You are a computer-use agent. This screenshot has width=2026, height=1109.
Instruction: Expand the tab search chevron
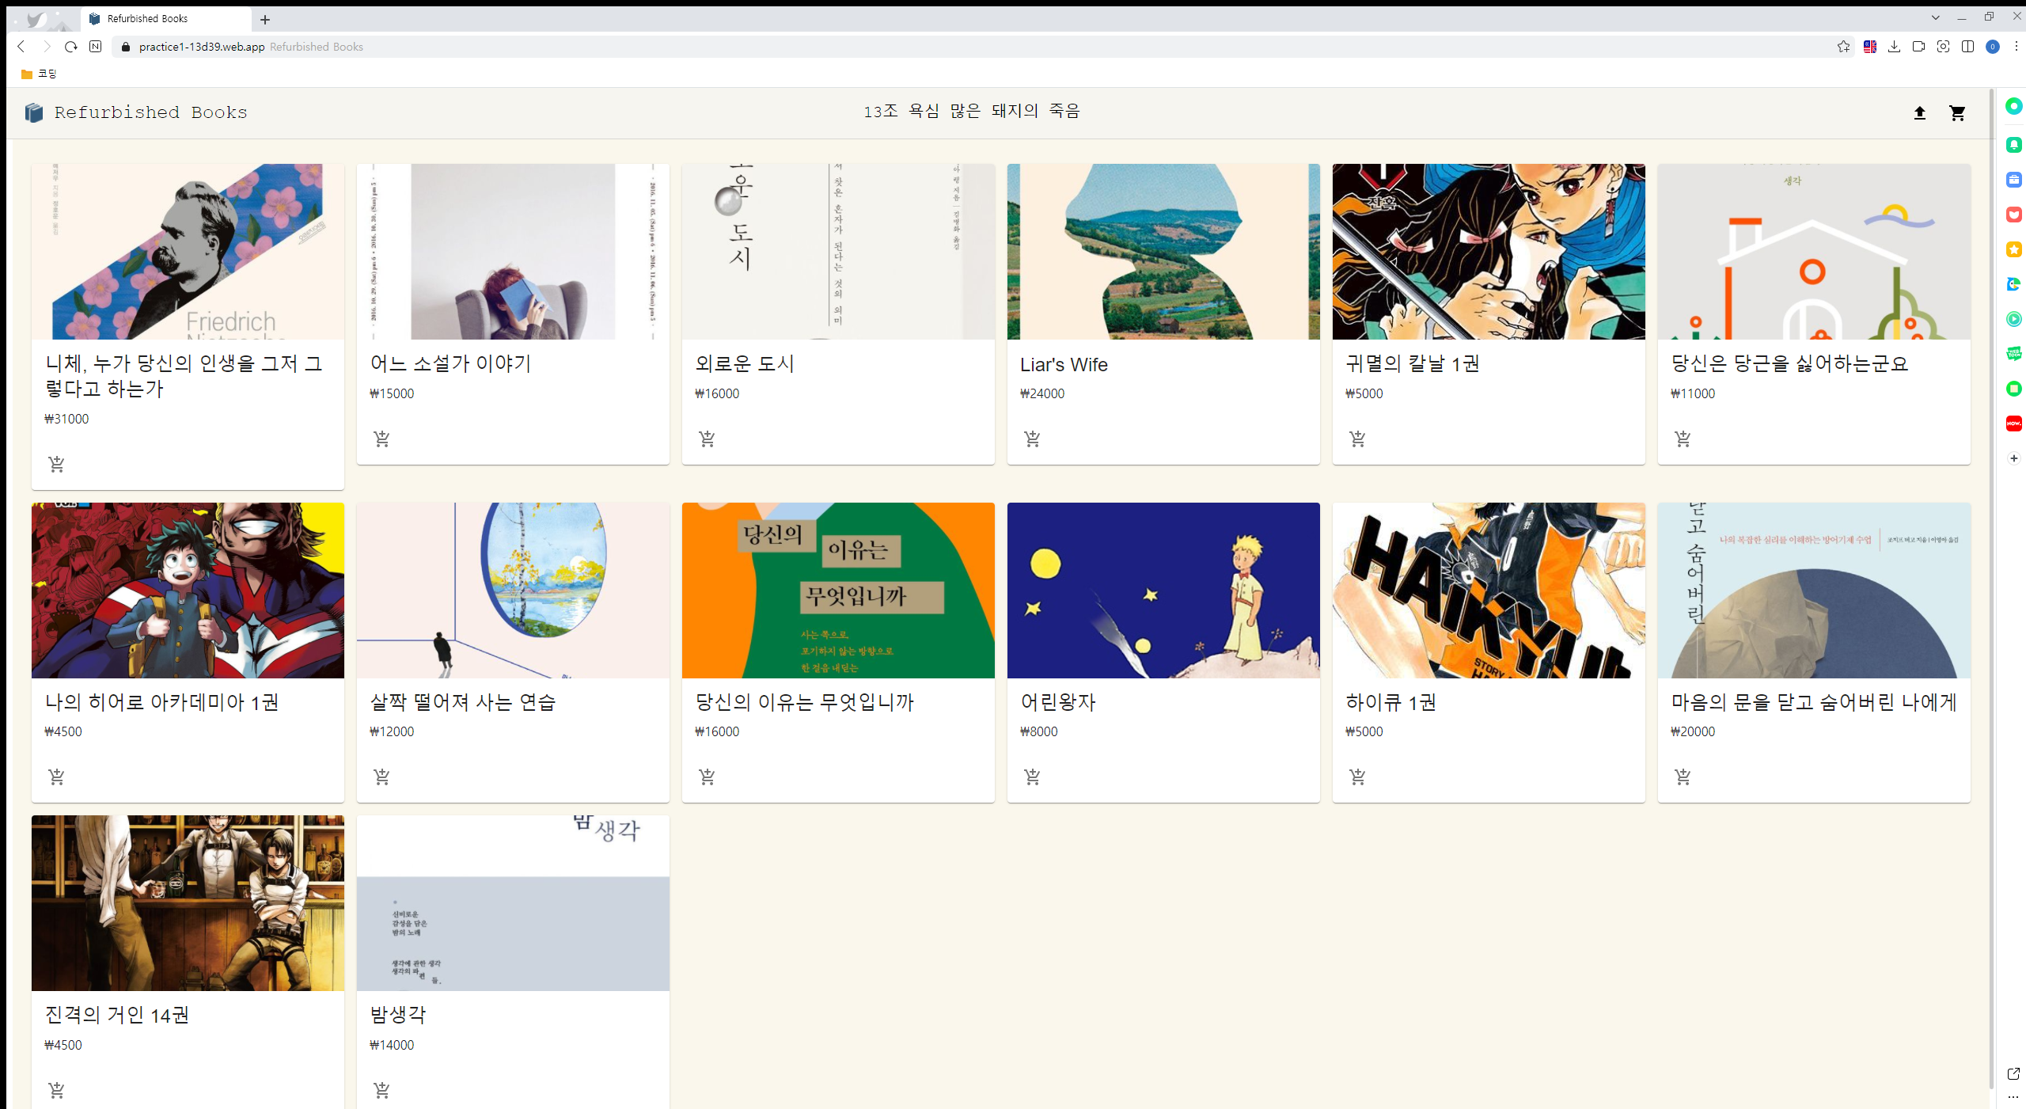[x=1935, y=17]
